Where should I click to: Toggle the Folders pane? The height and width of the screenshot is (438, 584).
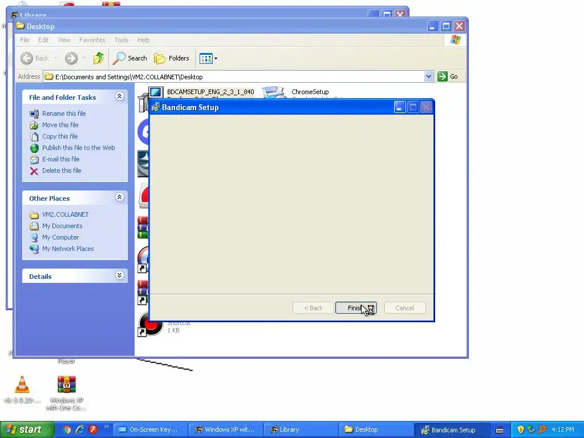[172, 58]
